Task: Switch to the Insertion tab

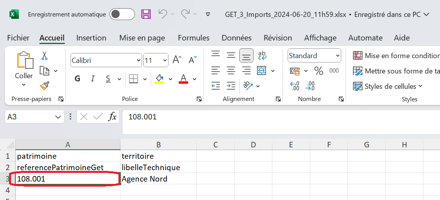Action: pyautogui.click(x=91, y=38)
